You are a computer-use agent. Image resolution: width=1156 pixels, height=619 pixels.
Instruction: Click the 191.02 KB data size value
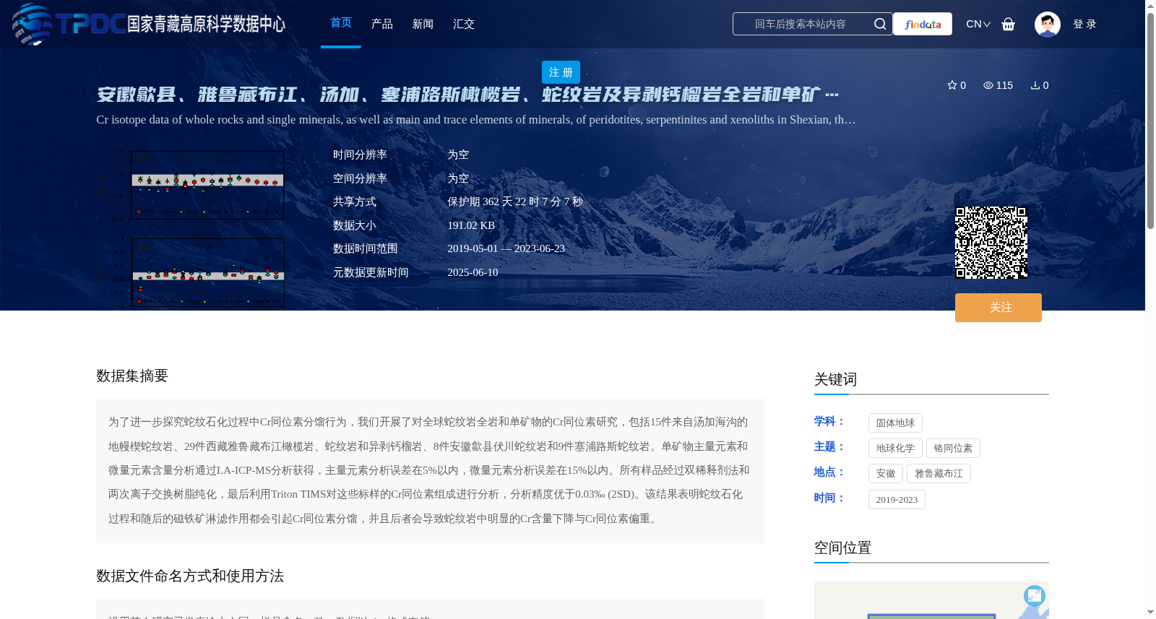click(471, 225)
